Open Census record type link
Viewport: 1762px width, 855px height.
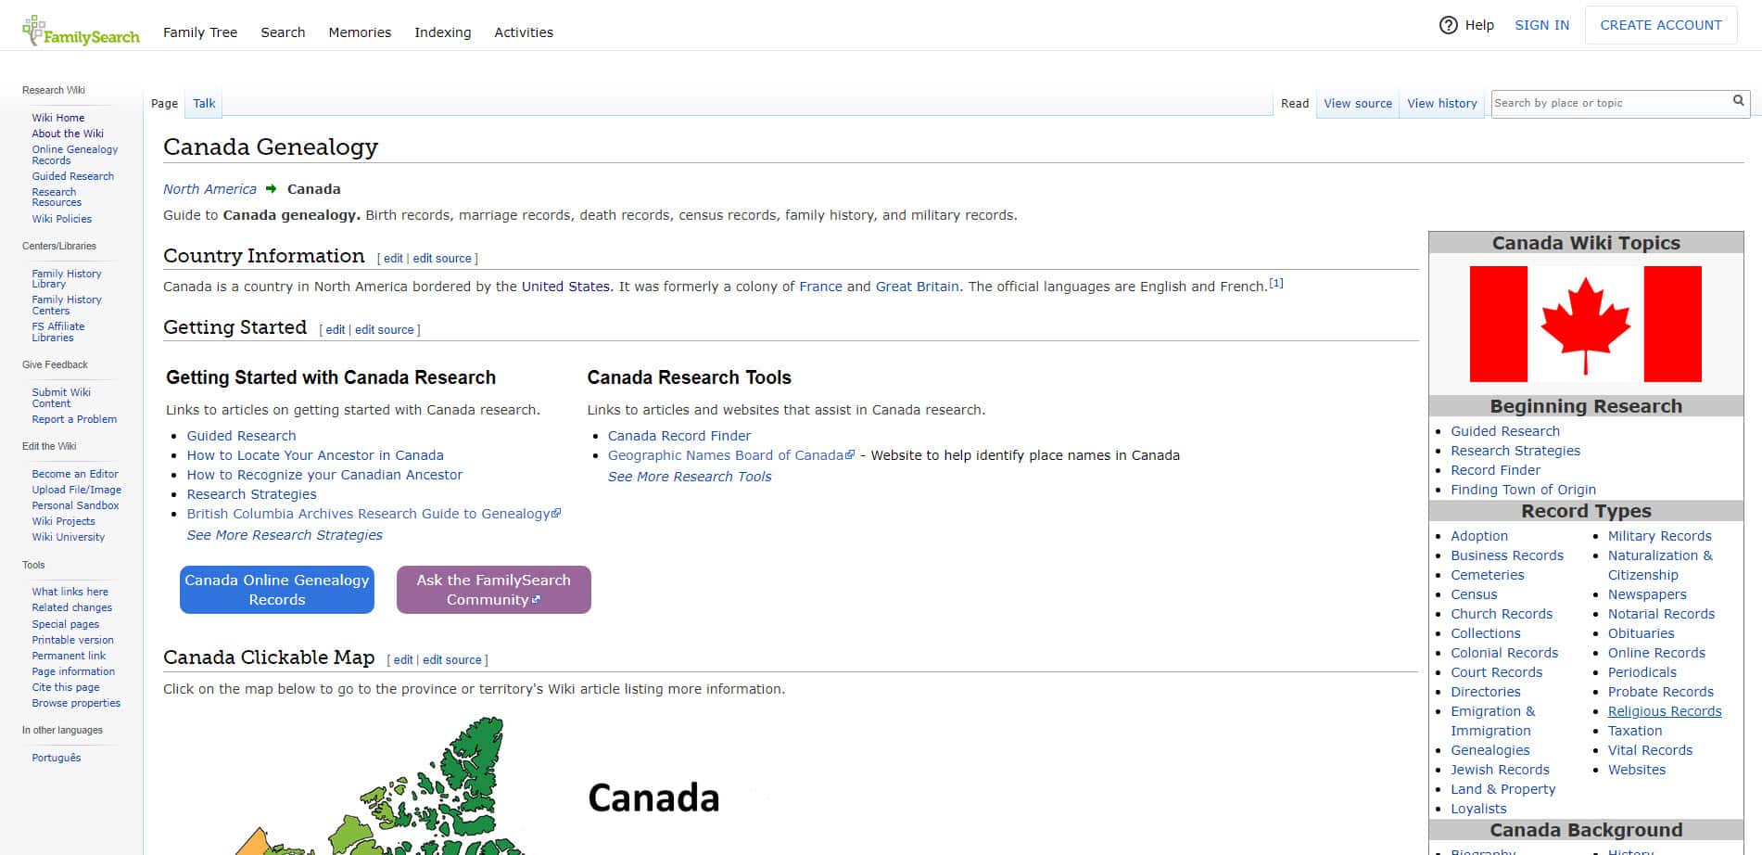pos(1474,594)
